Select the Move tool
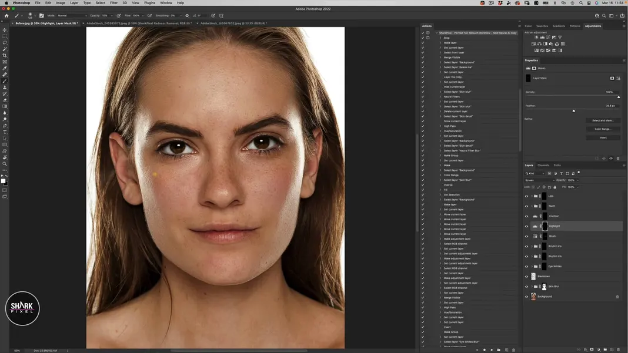Viewport: 628px width, 353px height. coord(5,30)
